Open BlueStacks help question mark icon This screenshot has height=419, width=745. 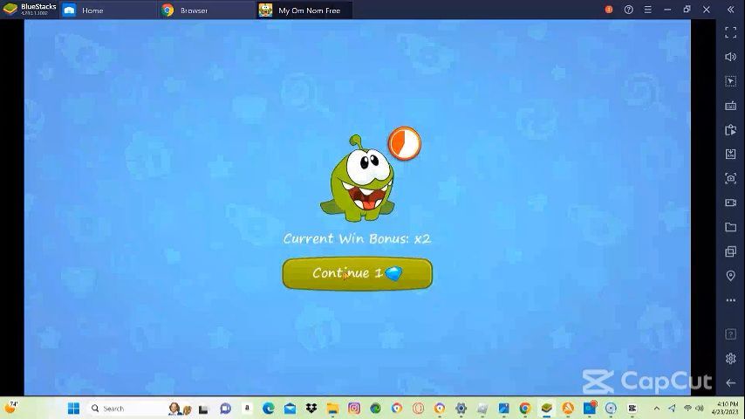tap(629, 10)
